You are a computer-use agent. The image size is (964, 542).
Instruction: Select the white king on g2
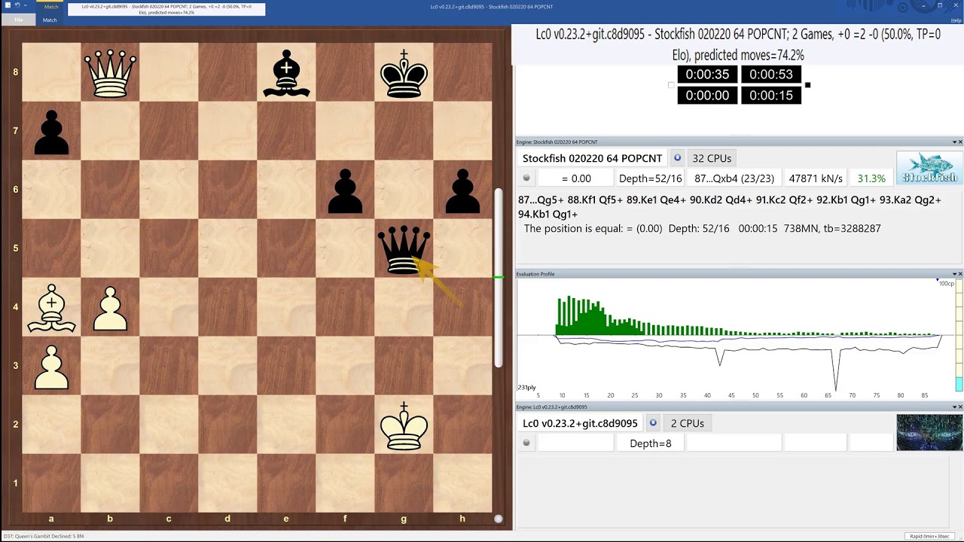[404, 425]
